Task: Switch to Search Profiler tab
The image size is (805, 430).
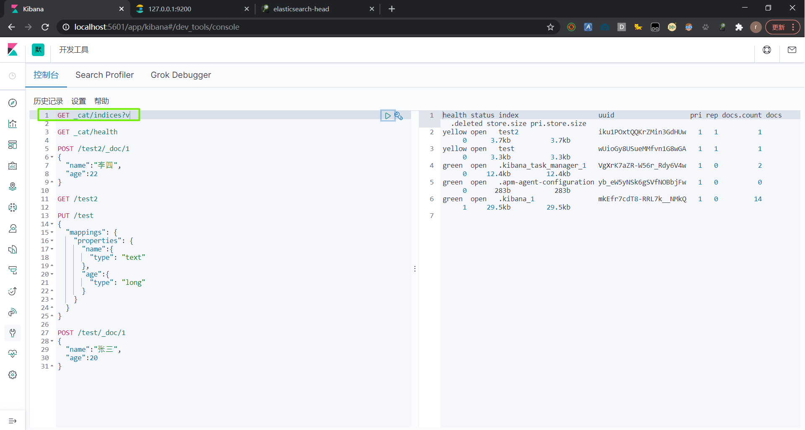Action: point(105,75)
